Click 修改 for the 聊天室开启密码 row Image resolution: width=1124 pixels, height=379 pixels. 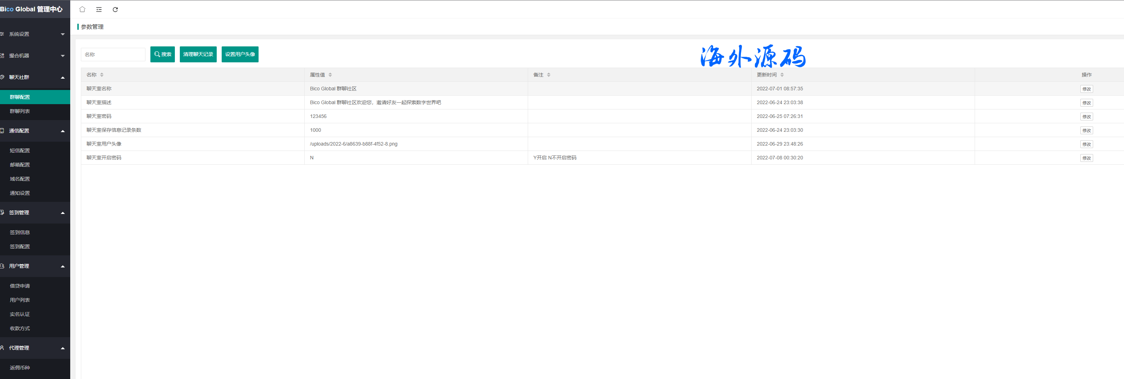tap(1086, 158)
